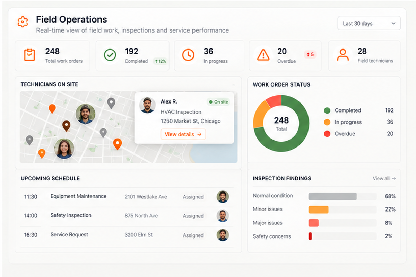Click the Field technicians person icon

pyautogui.click(x=343, y=55)
